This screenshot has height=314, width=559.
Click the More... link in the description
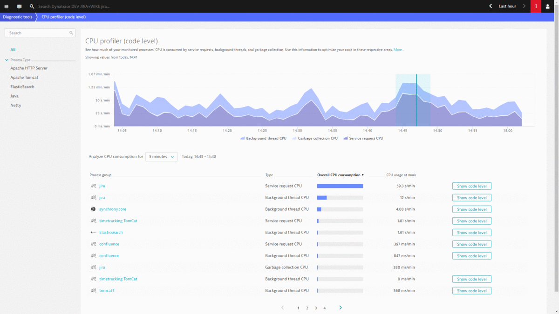(398, 49)
